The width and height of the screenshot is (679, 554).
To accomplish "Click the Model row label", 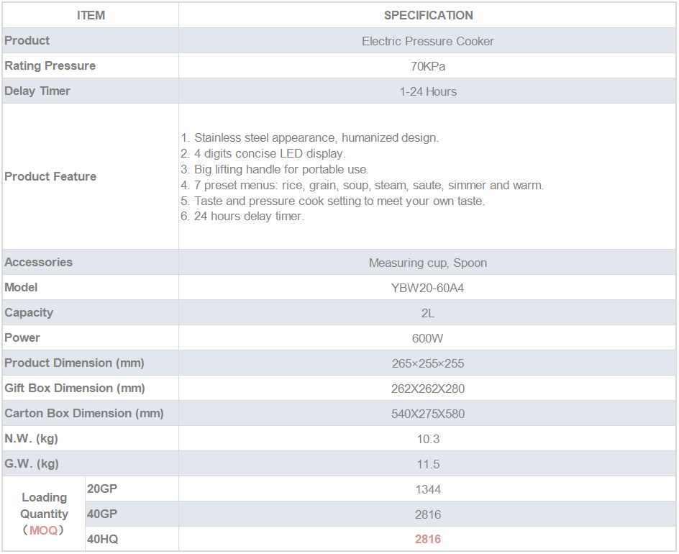I will coord(21,287).
